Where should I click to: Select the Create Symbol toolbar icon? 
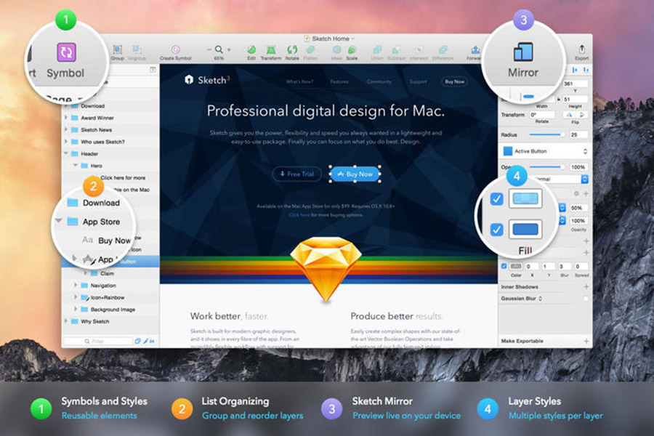(174, 49)
